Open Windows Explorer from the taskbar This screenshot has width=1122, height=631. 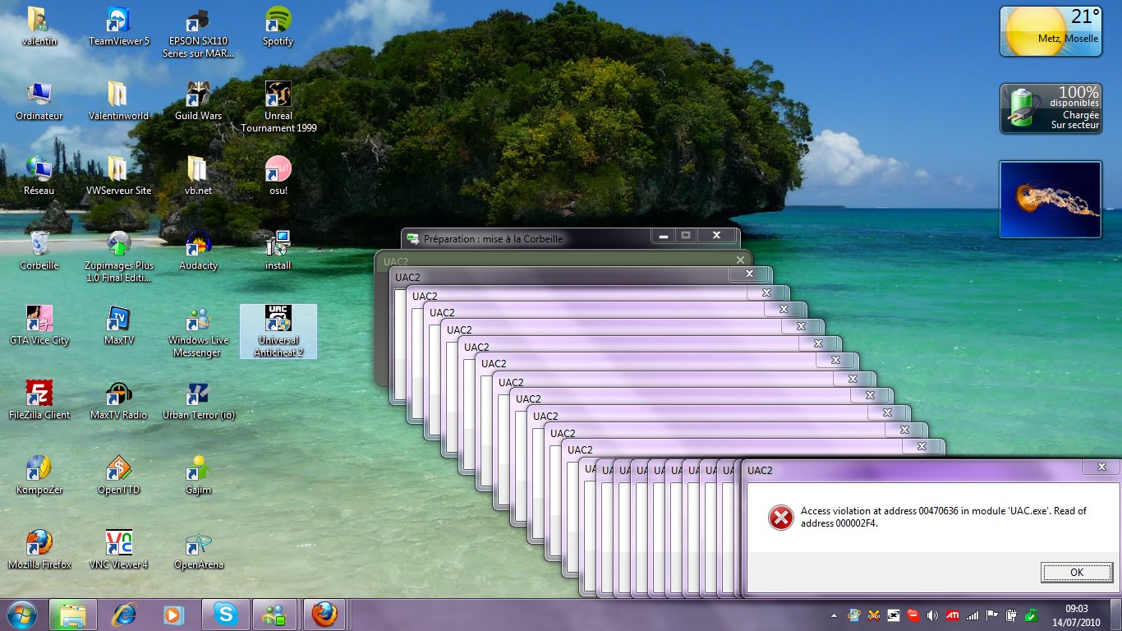tap(73, 615)
